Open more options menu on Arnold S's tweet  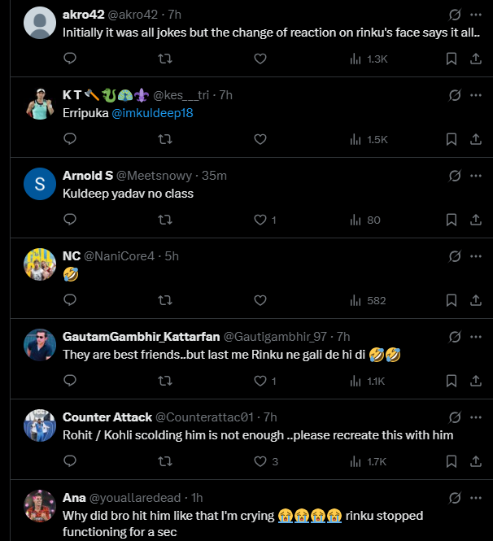476,176
